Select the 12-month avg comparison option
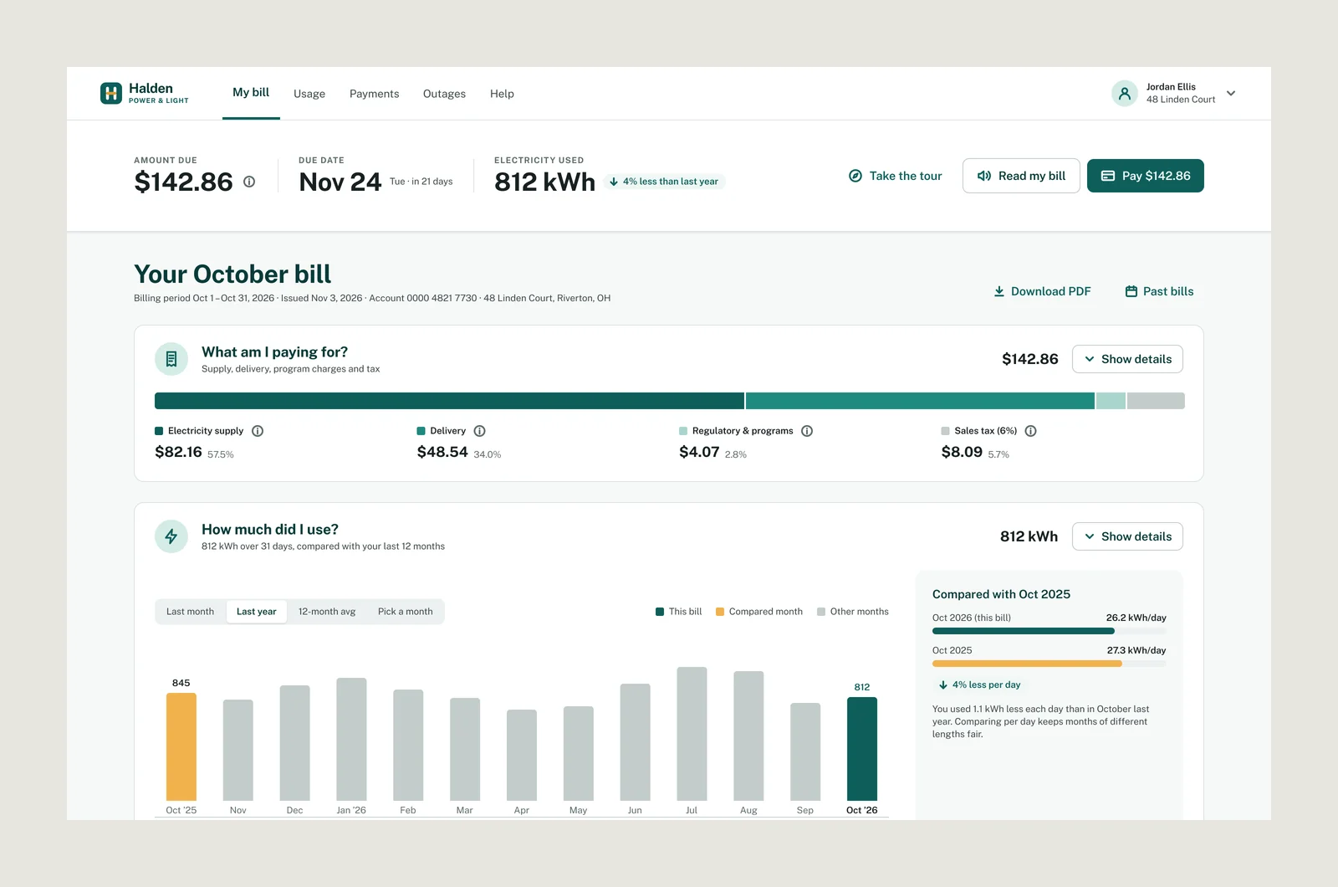This screenshot has height=887, width=1338. 327,612
